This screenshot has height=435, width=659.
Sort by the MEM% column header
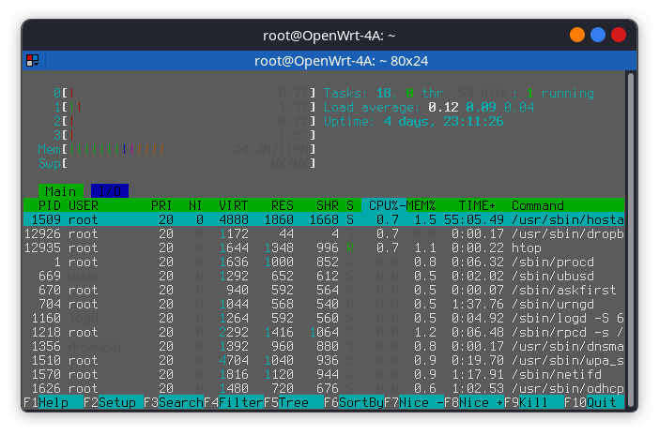tap(421, 205)
